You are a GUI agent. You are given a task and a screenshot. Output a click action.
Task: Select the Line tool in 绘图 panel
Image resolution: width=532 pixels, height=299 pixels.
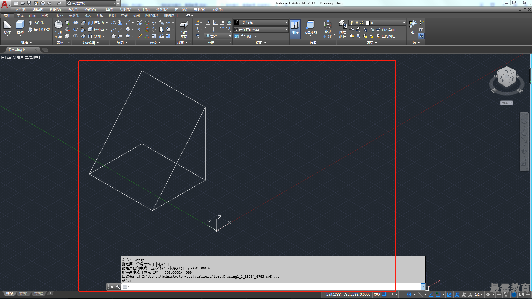coord(120,29)
